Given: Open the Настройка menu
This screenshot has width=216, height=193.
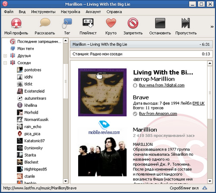Looking at the screenshot, I should tap(70, 12).
